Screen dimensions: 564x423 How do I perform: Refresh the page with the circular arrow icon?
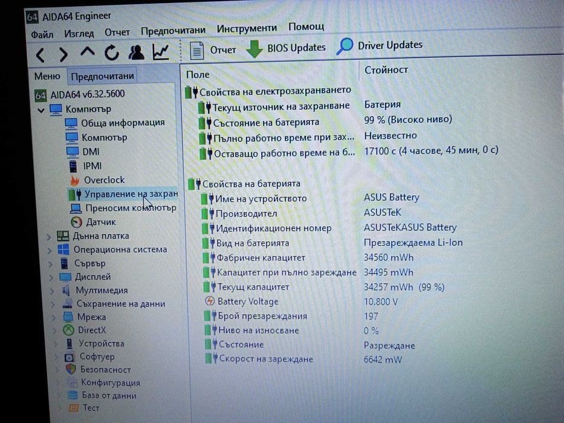(x=112, y=53)
